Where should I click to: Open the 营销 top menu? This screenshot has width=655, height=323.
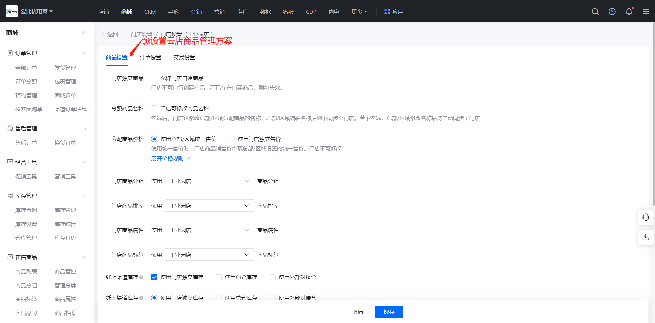click(219, 12)
